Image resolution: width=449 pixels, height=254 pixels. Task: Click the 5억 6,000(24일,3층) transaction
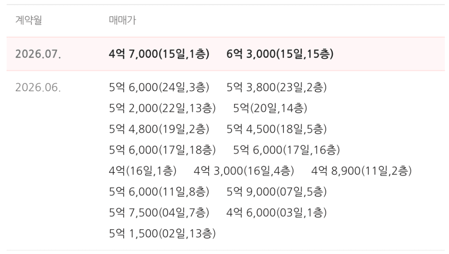pyautogui.click(x=159, y=87)
